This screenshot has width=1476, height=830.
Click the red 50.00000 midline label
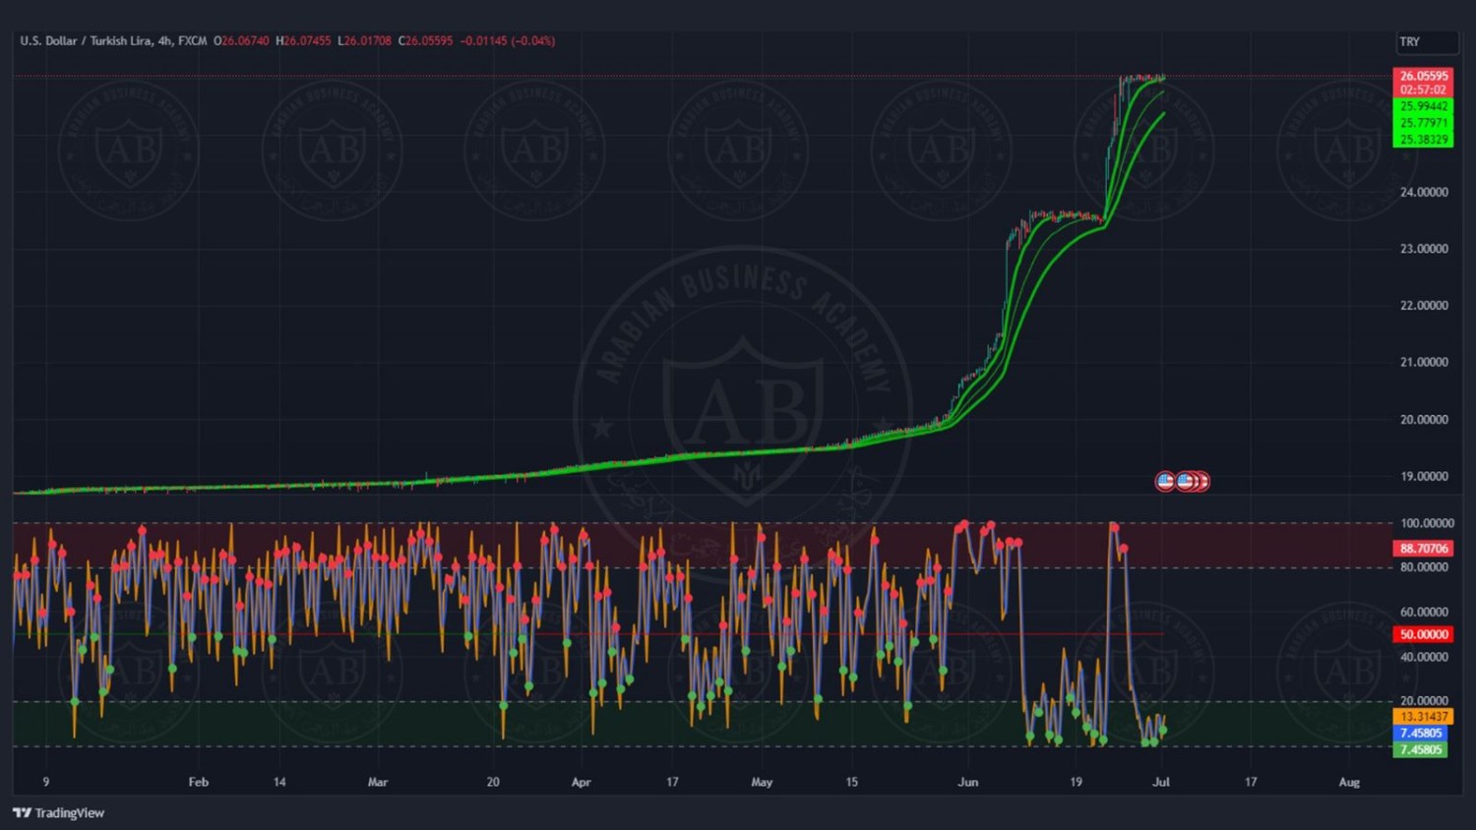pos(1423,634)
